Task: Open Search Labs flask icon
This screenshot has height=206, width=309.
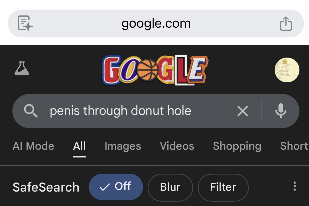Action: [22, 69]
